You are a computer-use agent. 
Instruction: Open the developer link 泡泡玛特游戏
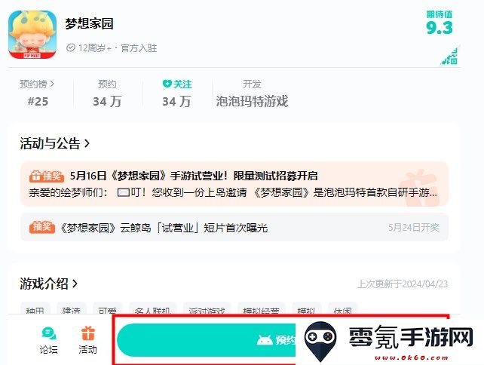252,101
